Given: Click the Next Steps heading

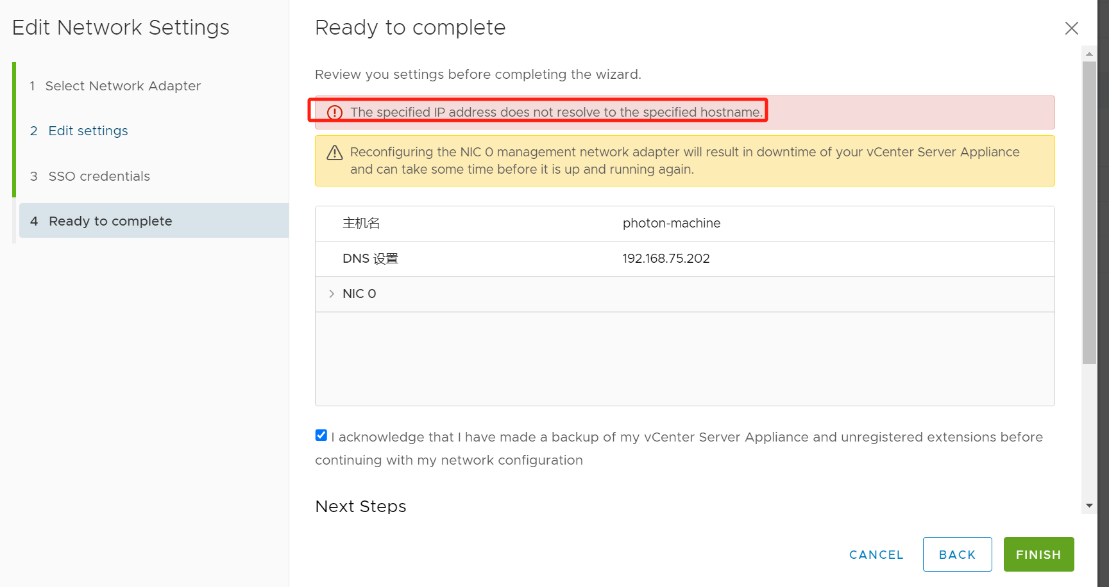Looking at the screenshot, I should [x=360, y=506].
